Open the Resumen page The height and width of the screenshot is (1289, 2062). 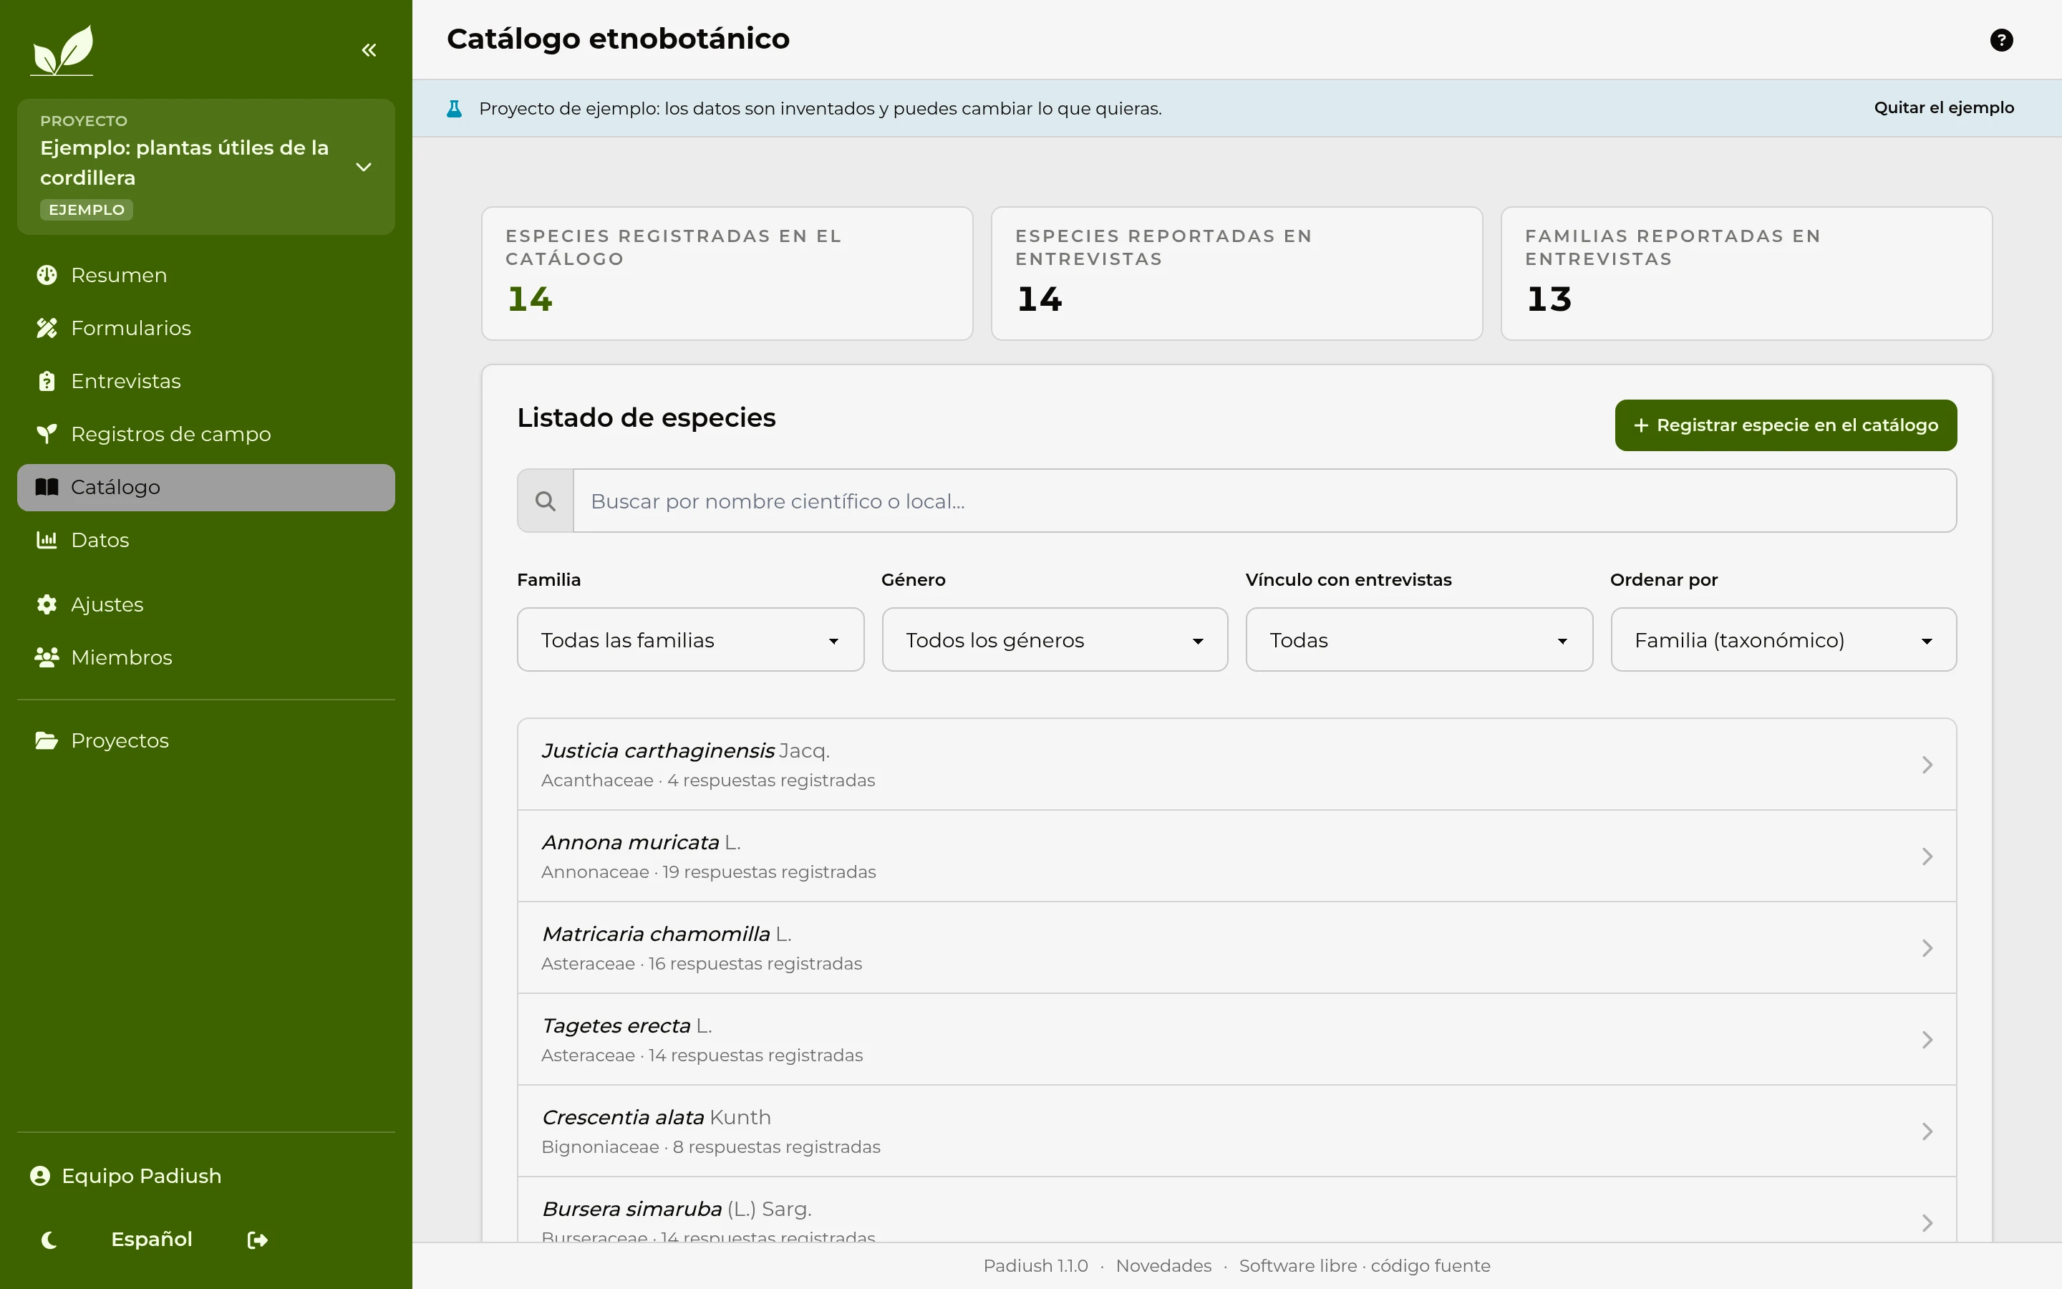coord(205,276)
